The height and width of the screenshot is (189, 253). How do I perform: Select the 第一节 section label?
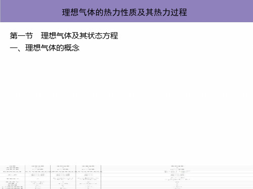[21, 36]
